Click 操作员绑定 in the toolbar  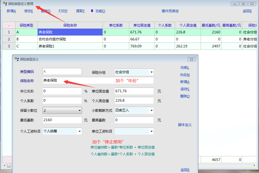point(170,11)
